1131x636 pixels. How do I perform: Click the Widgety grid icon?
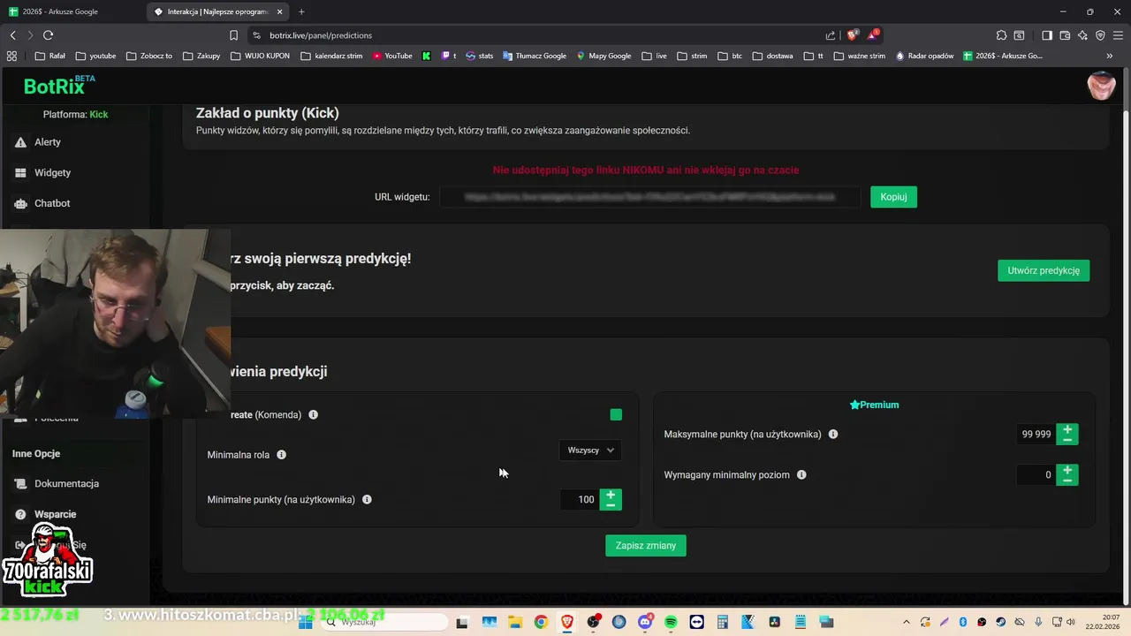pyautogui.click(x=20, y=173)
